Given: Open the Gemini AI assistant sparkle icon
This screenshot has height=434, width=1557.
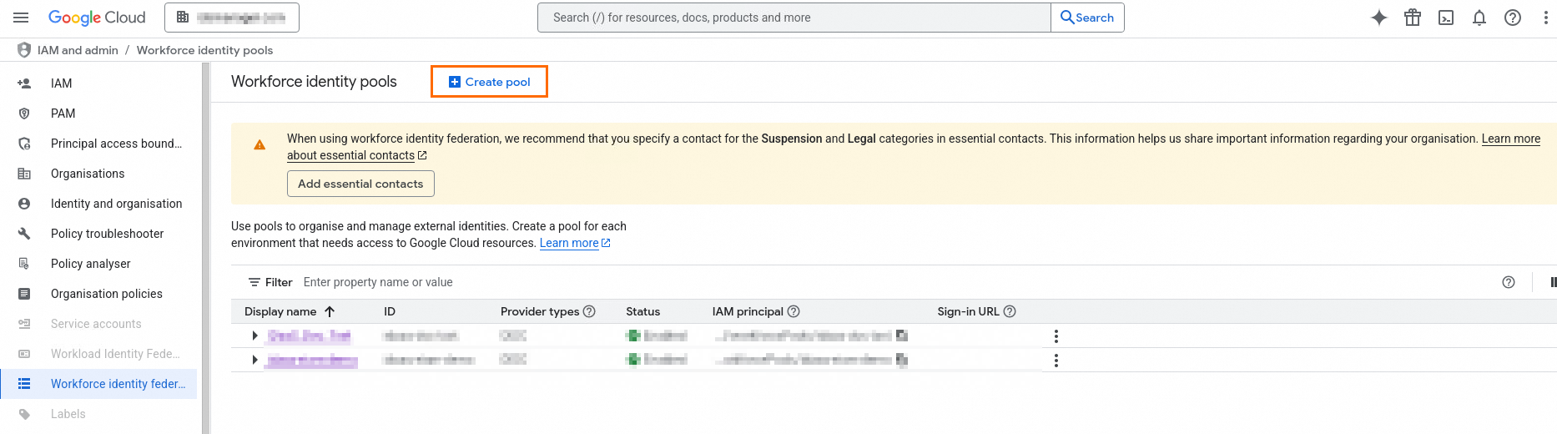Looking at the screenshot, I should (1379, 18).
